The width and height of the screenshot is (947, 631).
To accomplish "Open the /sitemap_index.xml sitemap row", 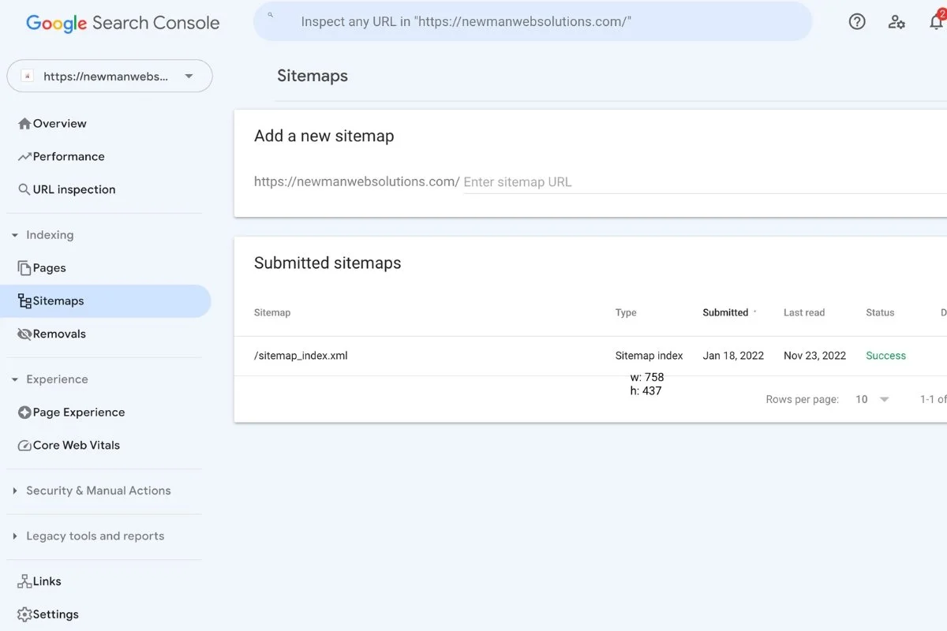I will click(590, 356).
